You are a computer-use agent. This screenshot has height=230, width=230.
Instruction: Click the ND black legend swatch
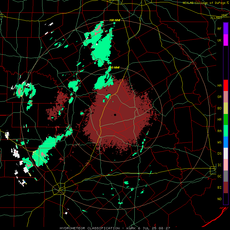point(226,199)
